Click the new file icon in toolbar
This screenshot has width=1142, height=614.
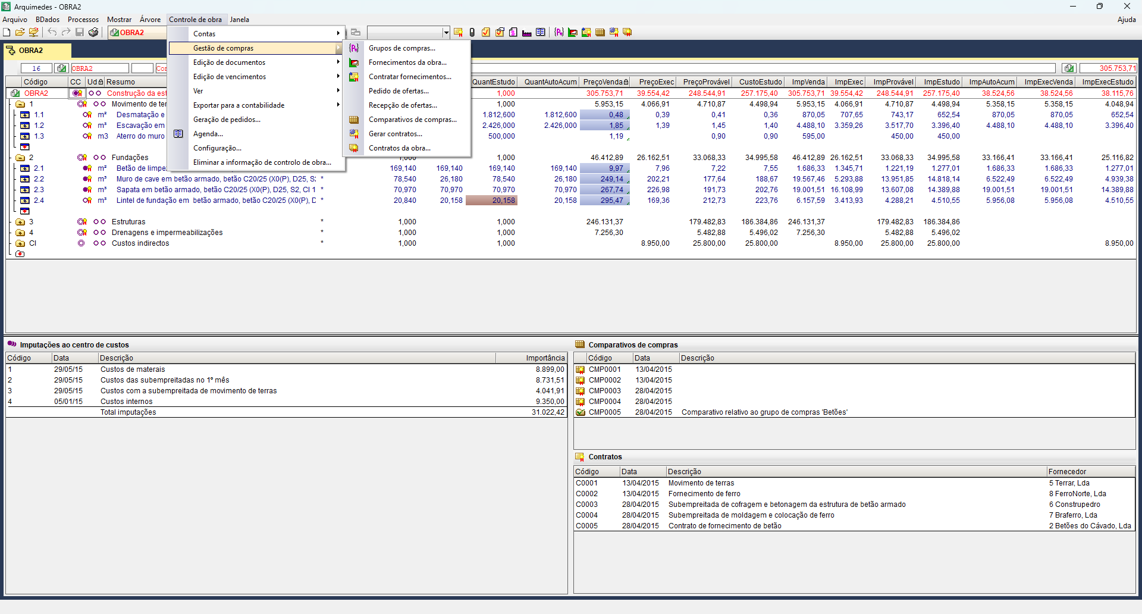tap(7, 33)
